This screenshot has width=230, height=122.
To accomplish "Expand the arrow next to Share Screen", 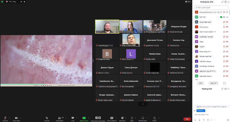I will pyautogui.click(x=88, y=118).
